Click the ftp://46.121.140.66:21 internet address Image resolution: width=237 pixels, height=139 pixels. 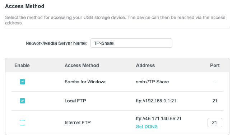(x=159, y=119)
